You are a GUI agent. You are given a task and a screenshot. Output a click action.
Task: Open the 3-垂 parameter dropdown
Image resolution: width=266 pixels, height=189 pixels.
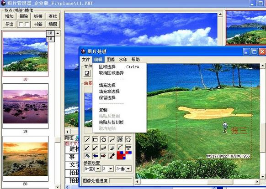coord(123,169)
